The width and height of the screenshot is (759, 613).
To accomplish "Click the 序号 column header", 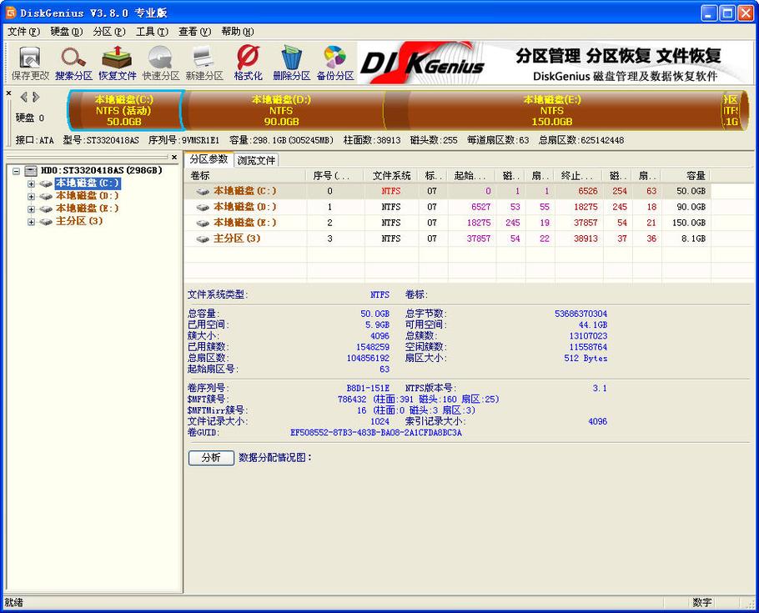I will point(335,176).
